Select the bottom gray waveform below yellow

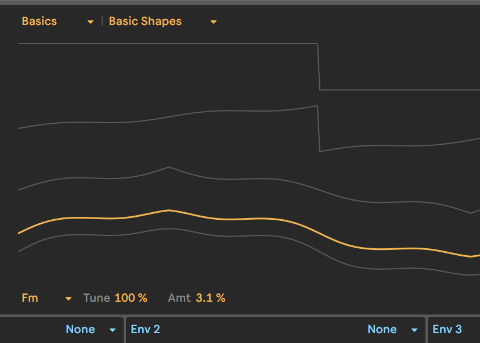tap(168, 229)
